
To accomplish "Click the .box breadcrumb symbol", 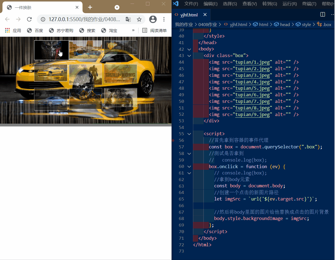I will (x=324, y=24).
